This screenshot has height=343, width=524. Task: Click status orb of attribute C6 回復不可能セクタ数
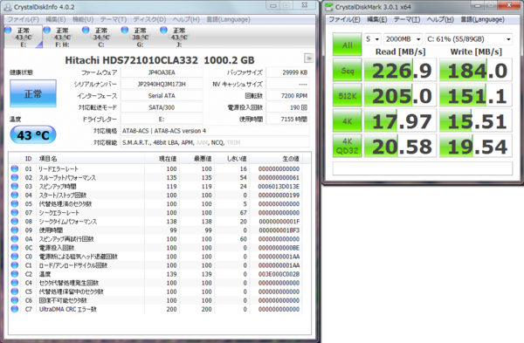14,300
